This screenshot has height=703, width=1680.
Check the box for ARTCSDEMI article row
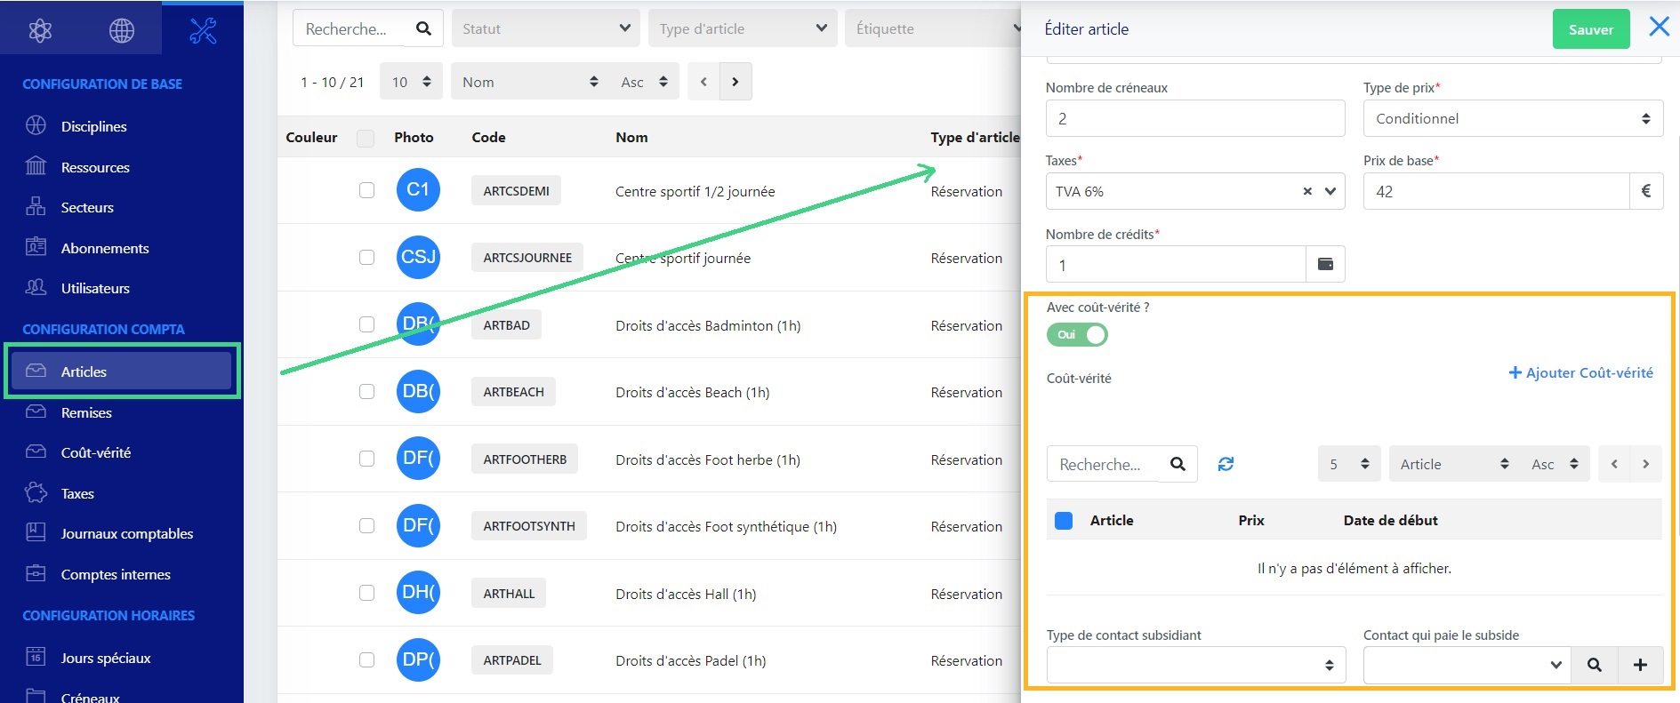366,190
